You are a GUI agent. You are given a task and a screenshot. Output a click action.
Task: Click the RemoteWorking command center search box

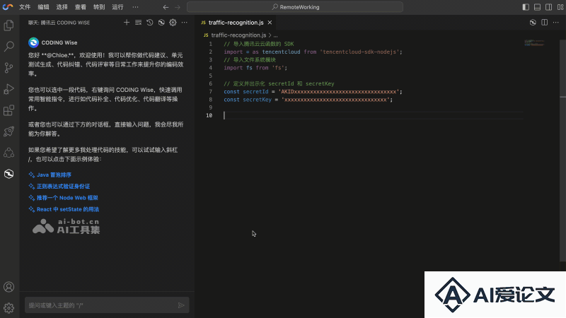click(295, 7)
